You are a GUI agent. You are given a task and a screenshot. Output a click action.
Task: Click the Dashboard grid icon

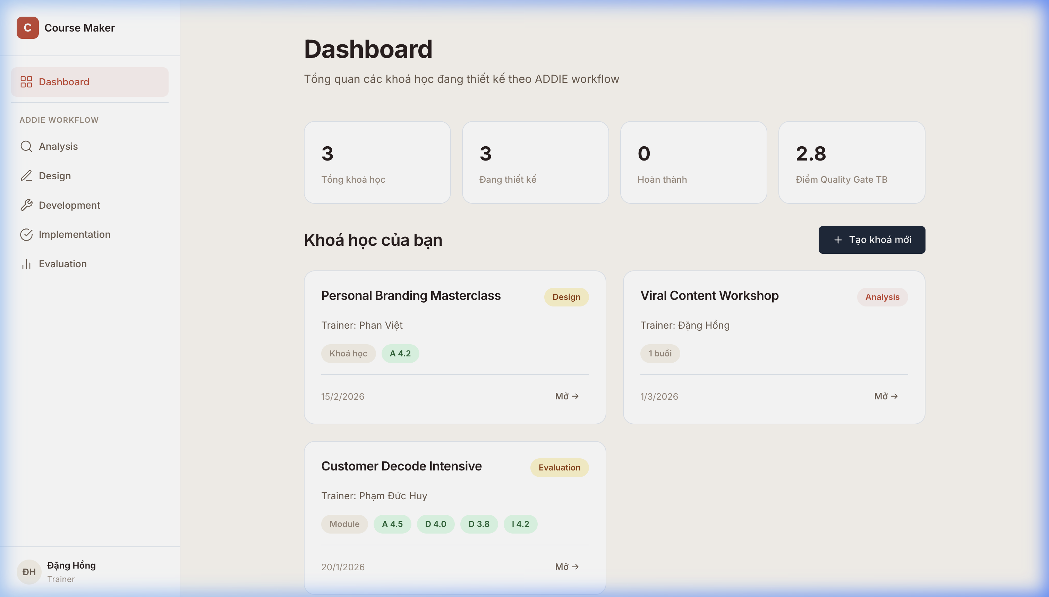pos(26,81)
